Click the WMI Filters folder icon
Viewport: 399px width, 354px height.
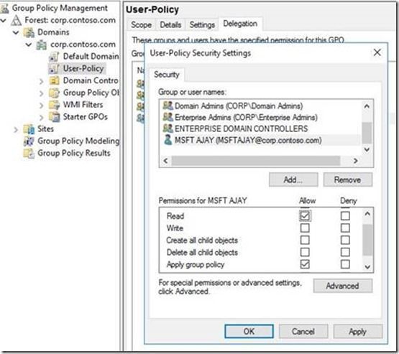[54, 105]
